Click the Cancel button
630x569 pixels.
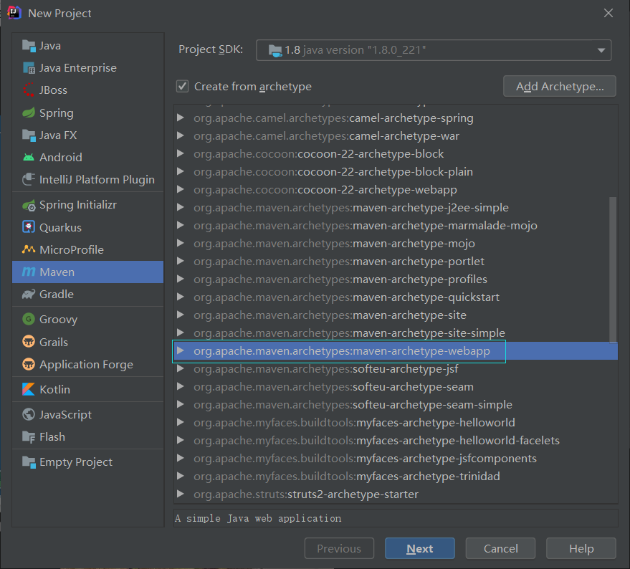point(500,548)
